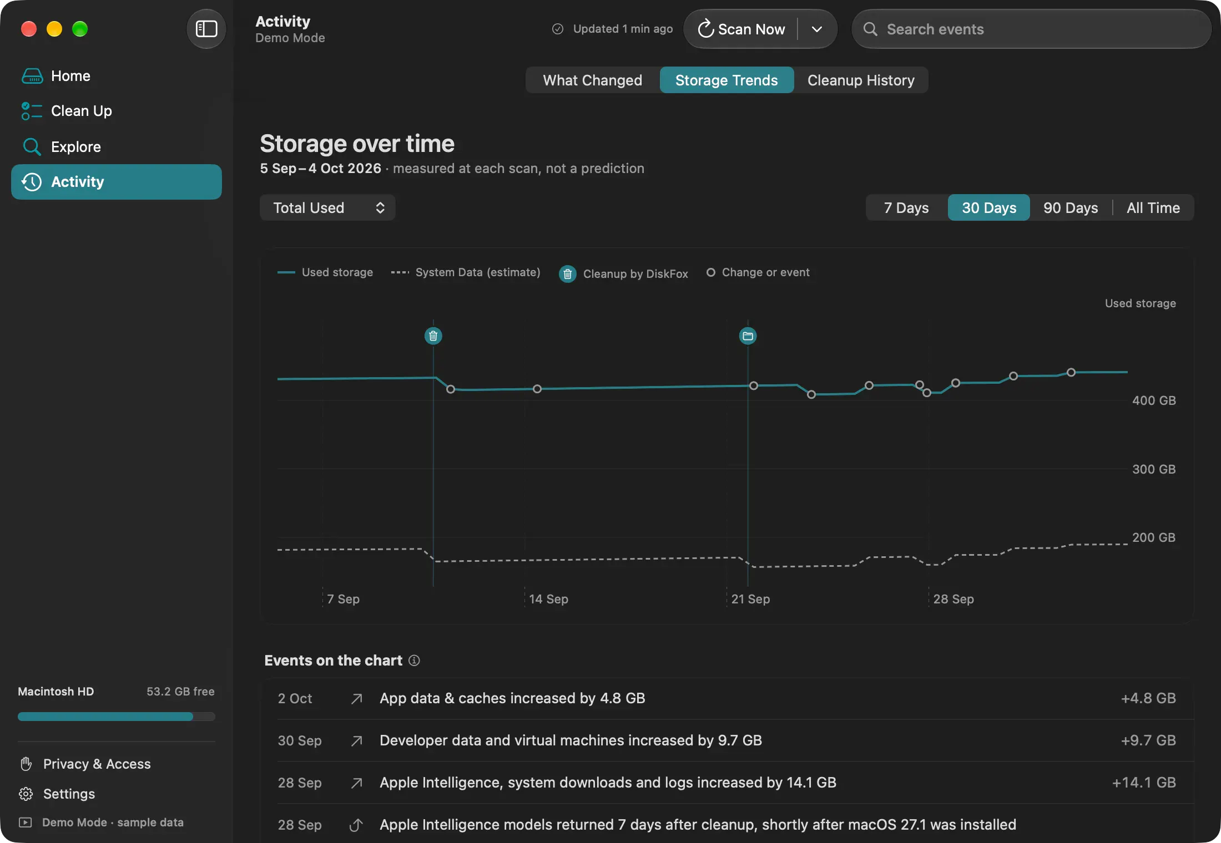Open the Apple Intelligence models returned event
Image resolution: width=1221 pixels, height=843 pixels.
coord(727,825)
